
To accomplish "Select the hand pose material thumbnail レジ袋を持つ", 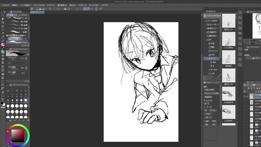I will tap(229, 112).
